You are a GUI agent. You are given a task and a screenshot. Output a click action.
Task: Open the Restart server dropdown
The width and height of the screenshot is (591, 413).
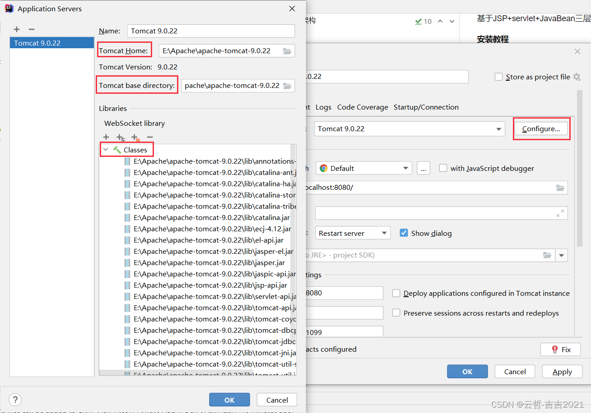(x=353, y=233)
